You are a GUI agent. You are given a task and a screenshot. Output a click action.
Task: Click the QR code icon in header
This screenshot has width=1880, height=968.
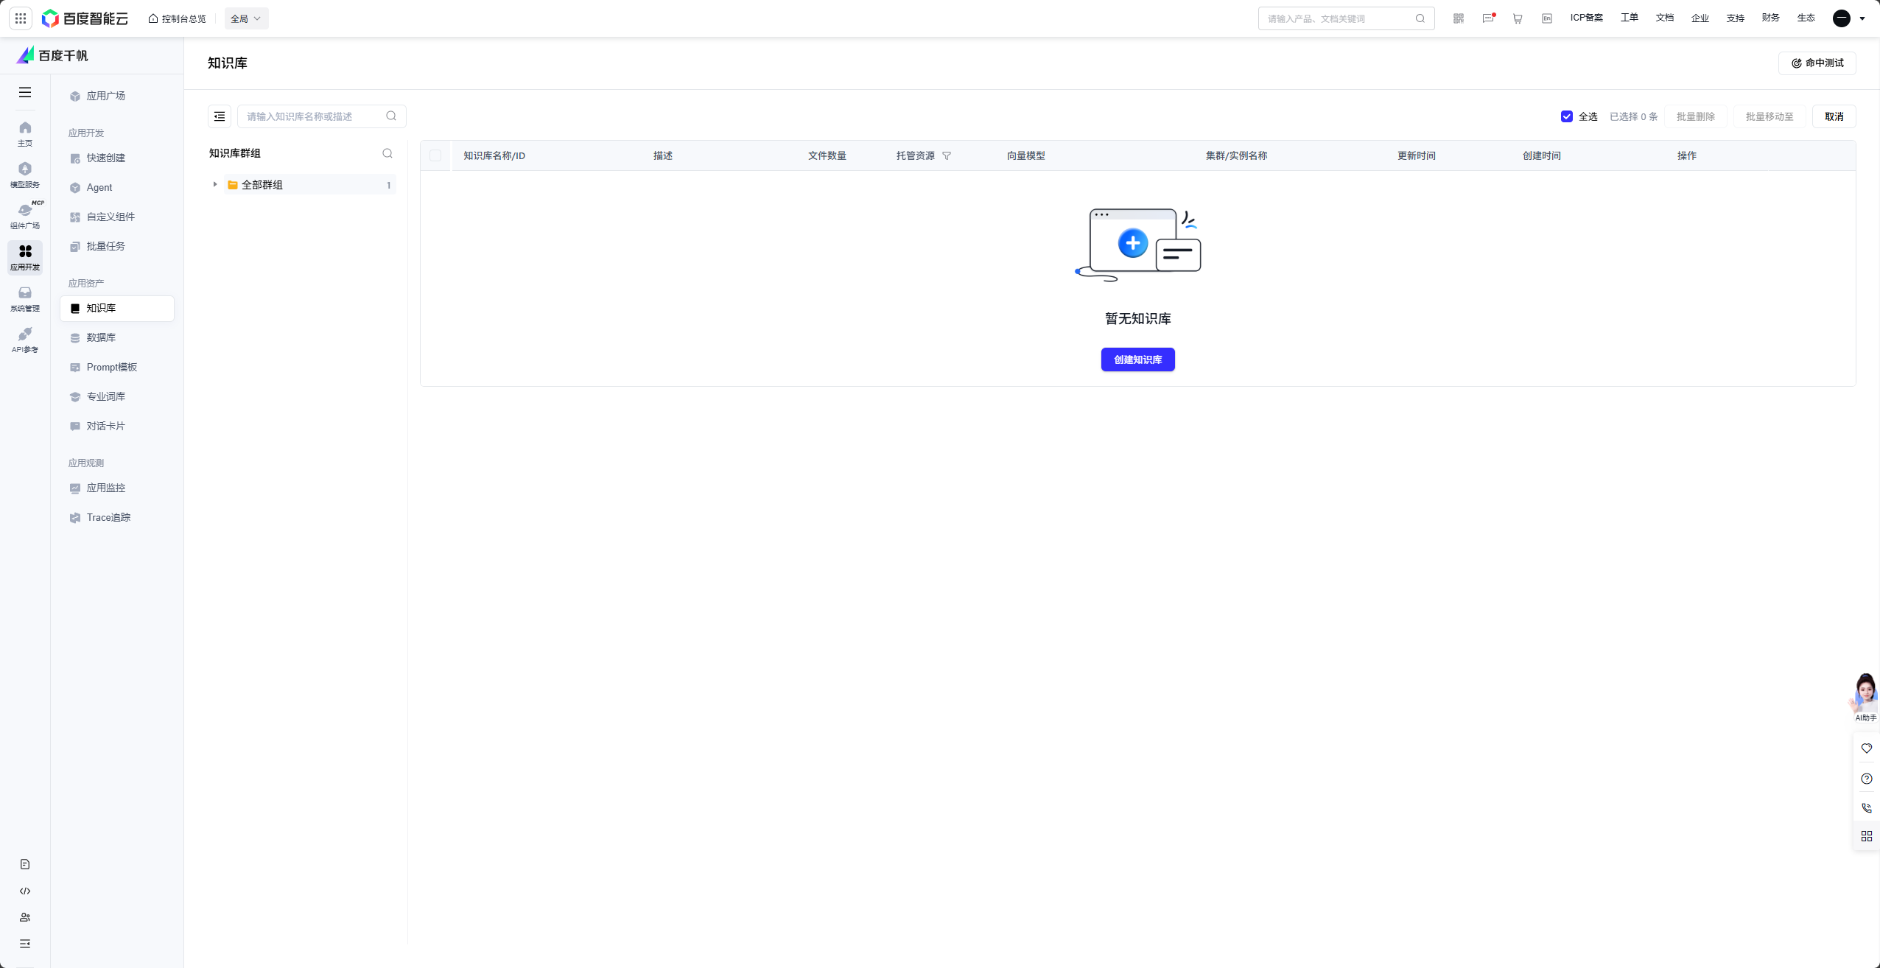pos(1459,18)
